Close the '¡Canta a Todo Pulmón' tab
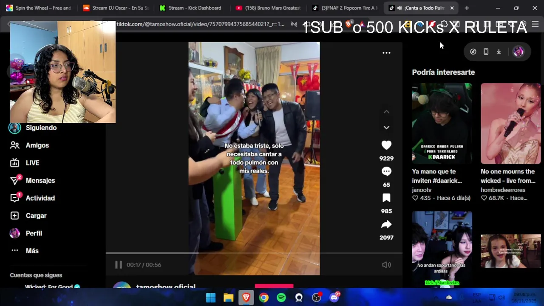Viewport: 544px width, 306px height. [x=452, y=8]
